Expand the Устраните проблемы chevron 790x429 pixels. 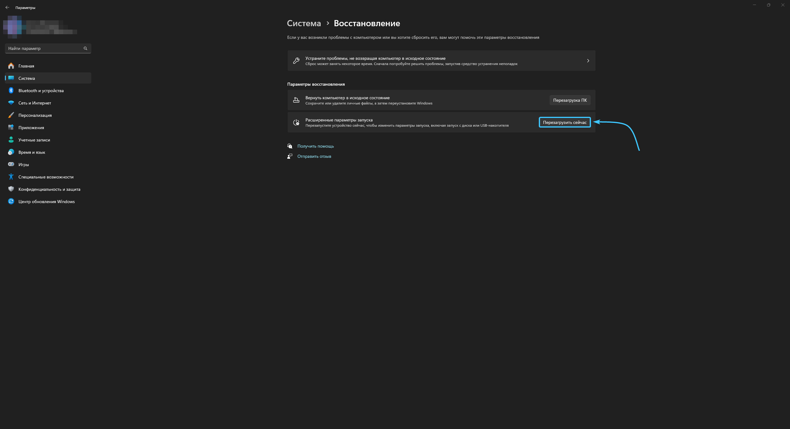point(588,61)
